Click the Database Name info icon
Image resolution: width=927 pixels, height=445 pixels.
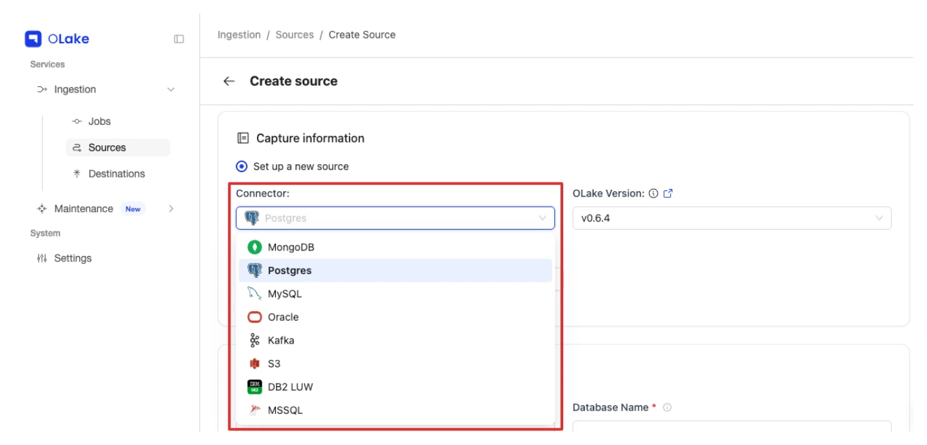[667, 408]
